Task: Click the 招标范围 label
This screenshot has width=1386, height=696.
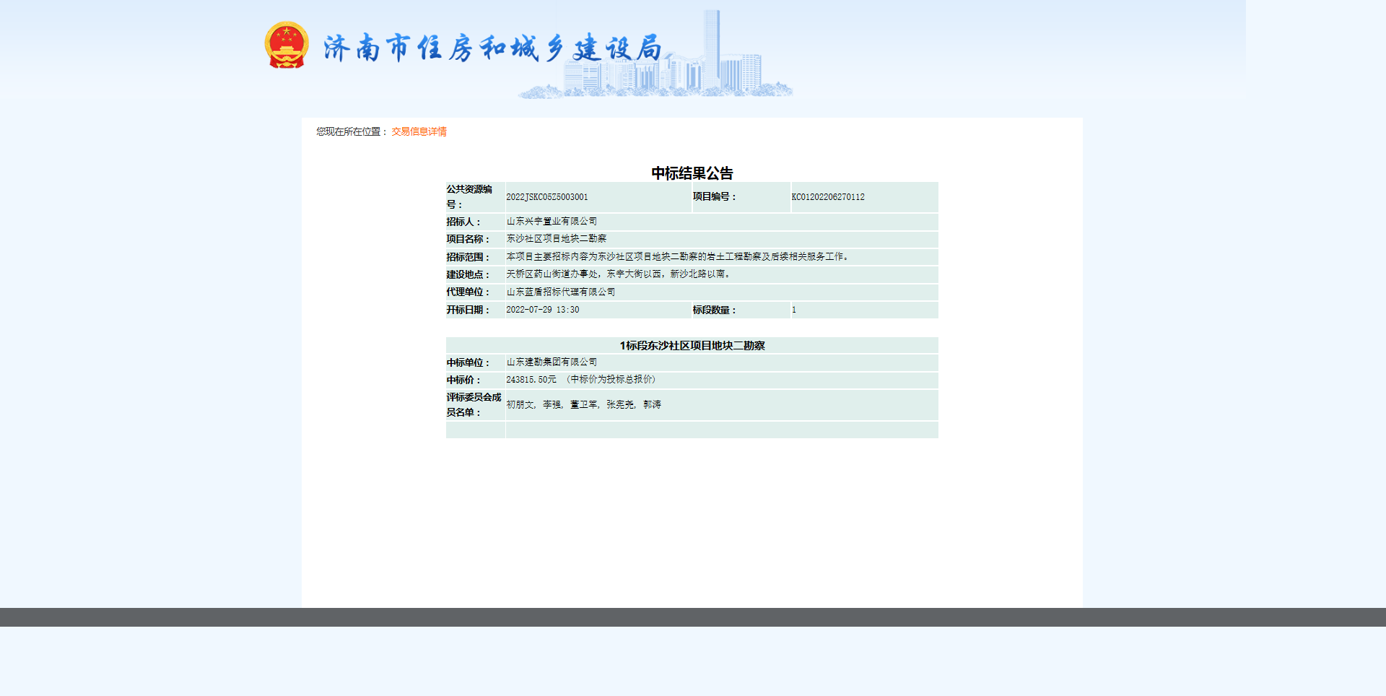Action: (468, 257)
